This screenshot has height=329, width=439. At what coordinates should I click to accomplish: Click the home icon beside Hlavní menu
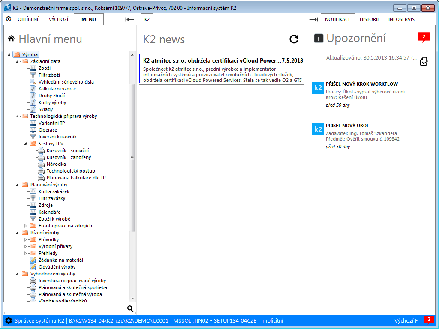[11, 38]
